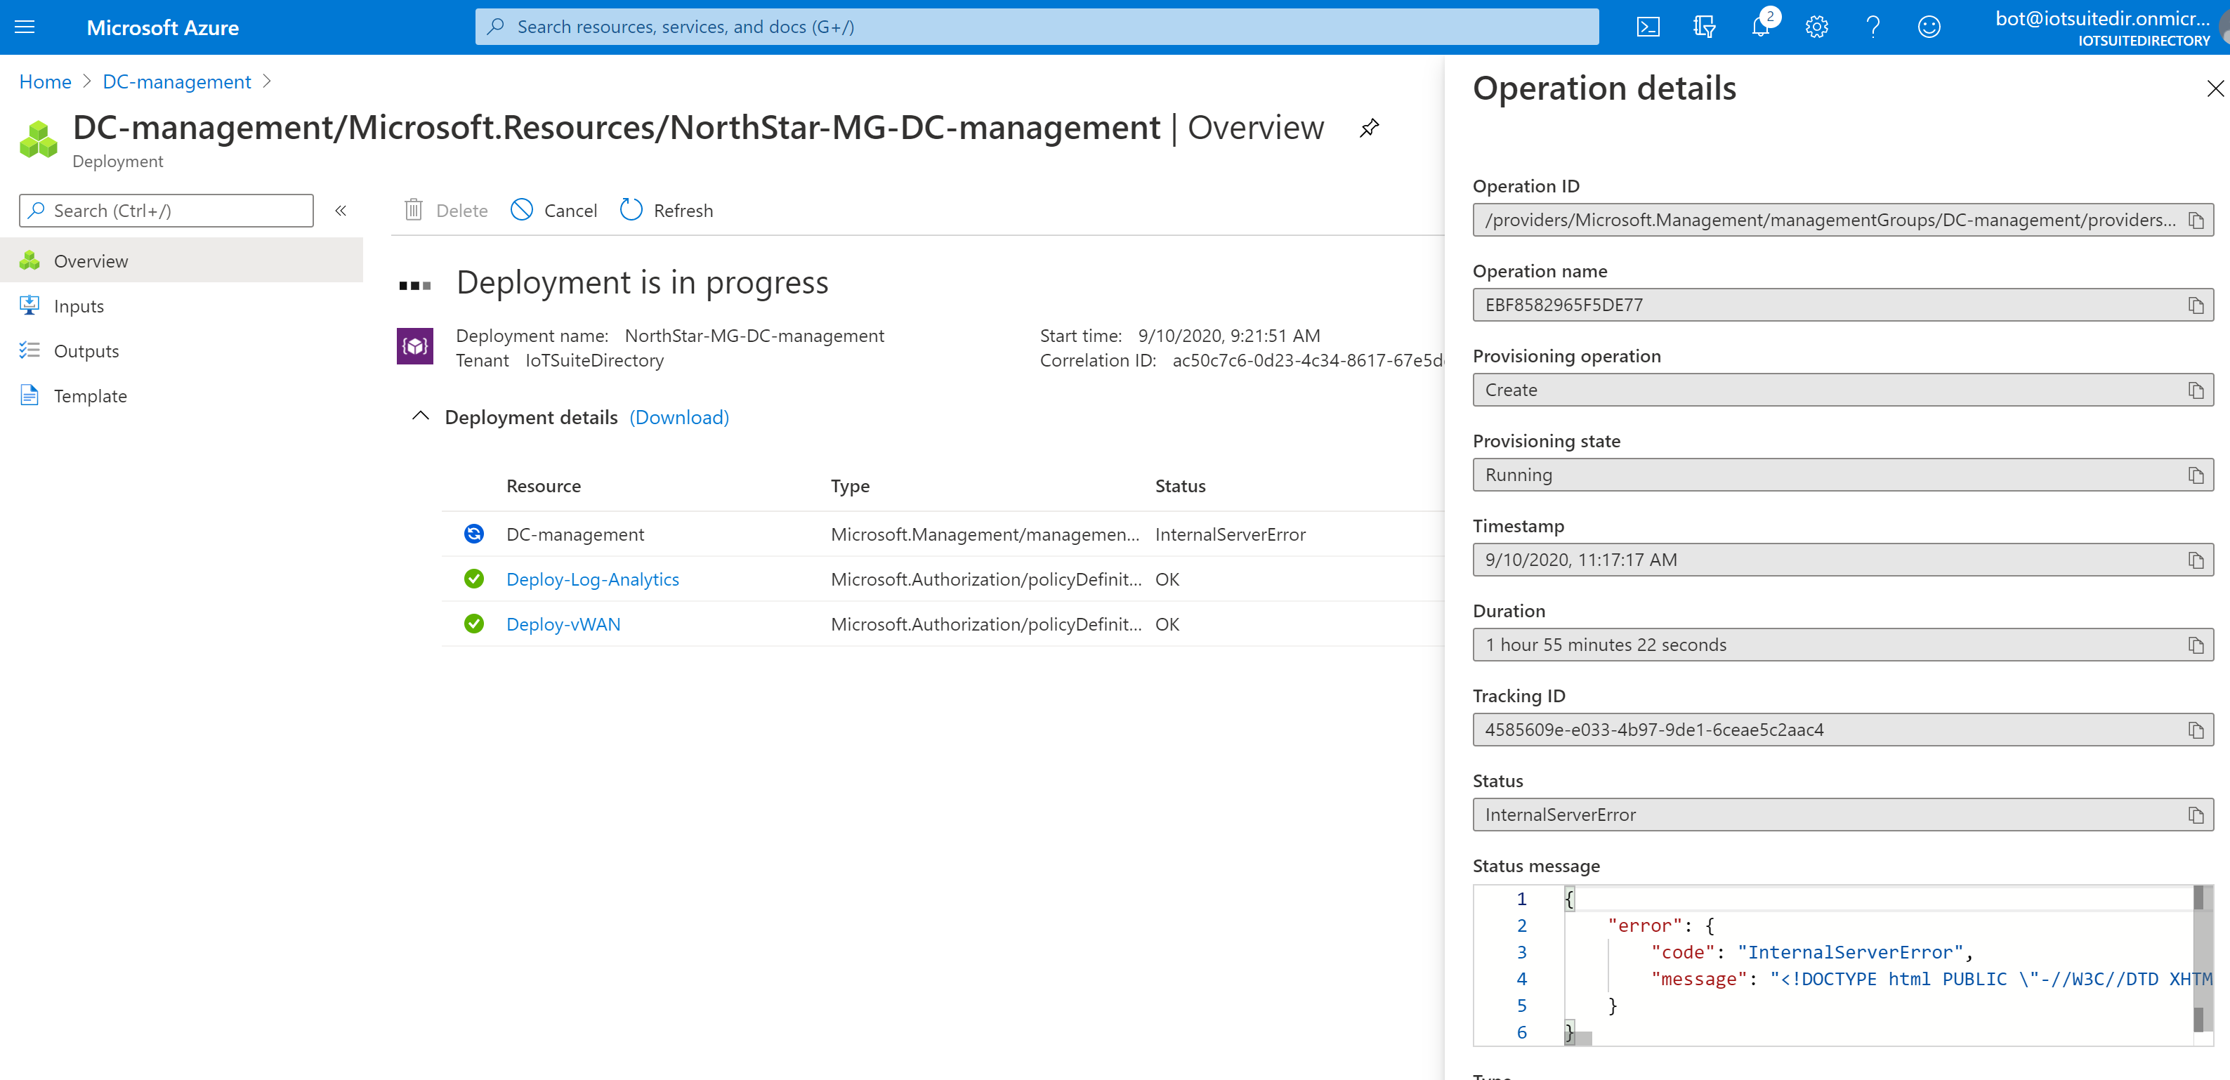Image resolution: width=2230 pixels, height=1080 pixels.
Task: Switch to the Template section
Action: [x=91, y=395]
